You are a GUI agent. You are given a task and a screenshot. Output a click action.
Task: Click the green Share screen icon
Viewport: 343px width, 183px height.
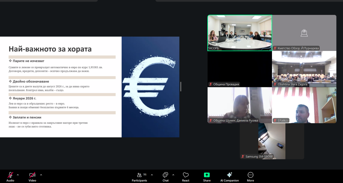[207, 175]
